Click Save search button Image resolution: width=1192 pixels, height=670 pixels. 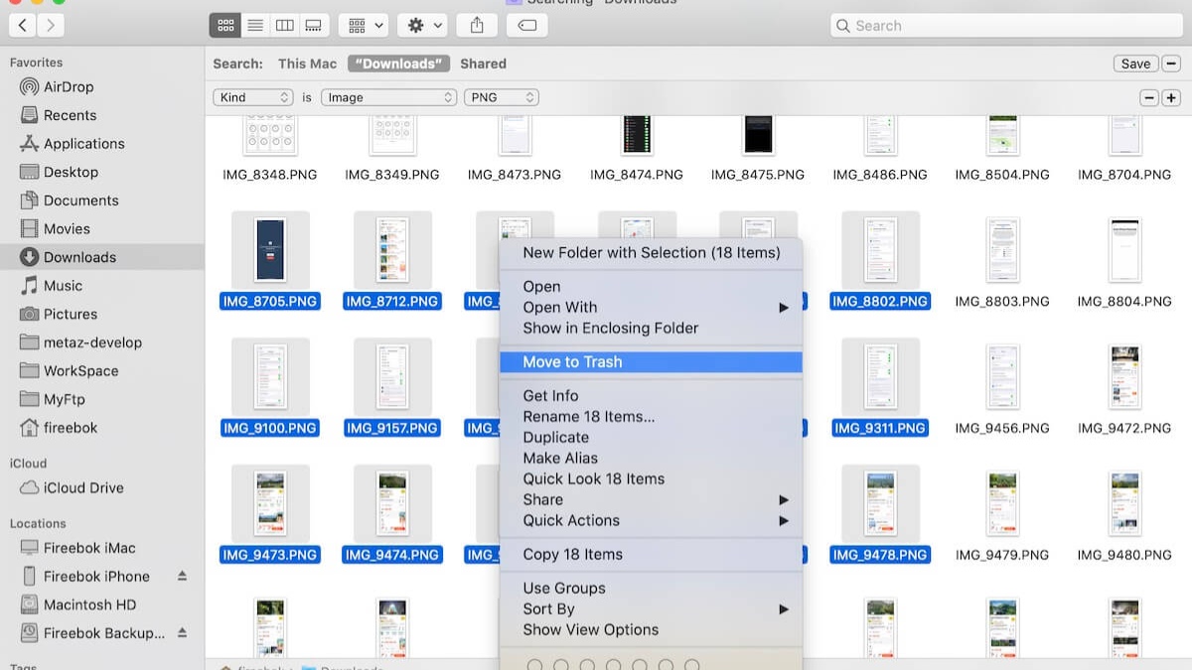[x=1135, y=64]
